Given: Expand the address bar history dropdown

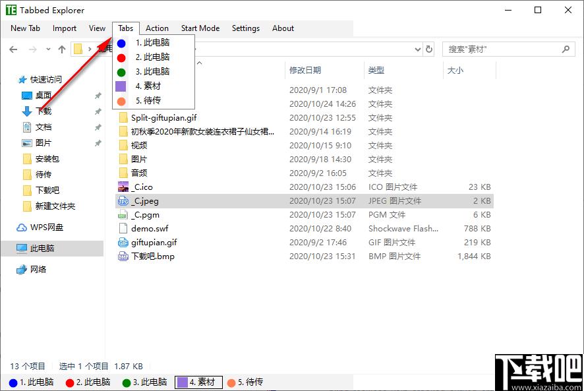Looking at the screenshot, I should point(418,49).
